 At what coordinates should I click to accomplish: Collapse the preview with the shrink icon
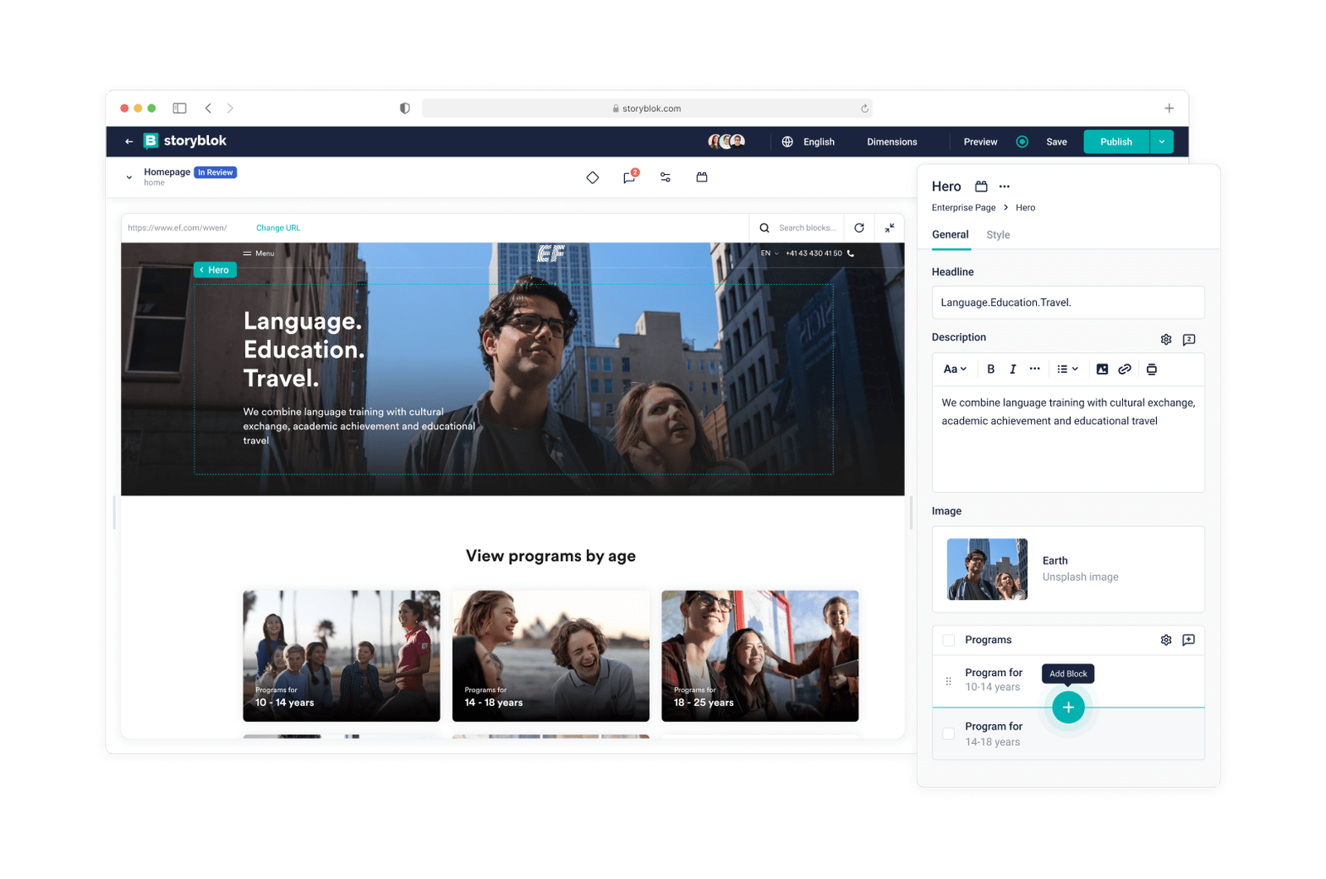[889, 228]
